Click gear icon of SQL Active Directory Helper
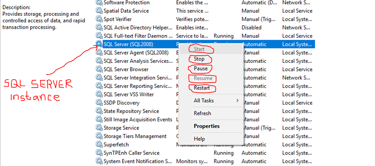 pyautogui.click(x=99, y=27)
